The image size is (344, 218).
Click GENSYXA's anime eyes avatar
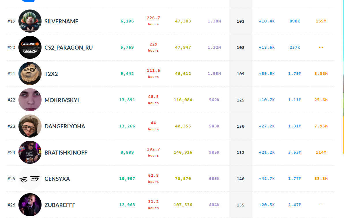30,178
